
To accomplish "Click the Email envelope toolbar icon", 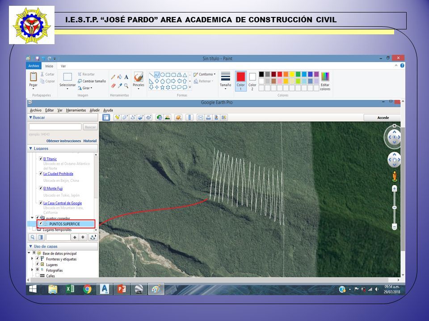I will point(201,117).
